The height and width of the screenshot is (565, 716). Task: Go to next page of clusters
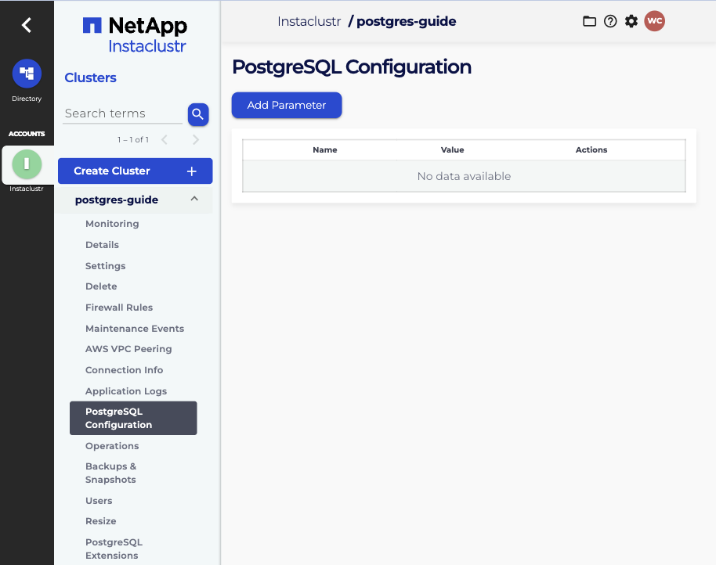pos(196,140)
